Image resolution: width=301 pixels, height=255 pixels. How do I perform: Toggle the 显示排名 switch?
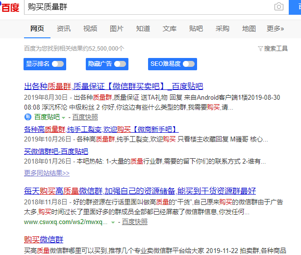coord(58,64)
